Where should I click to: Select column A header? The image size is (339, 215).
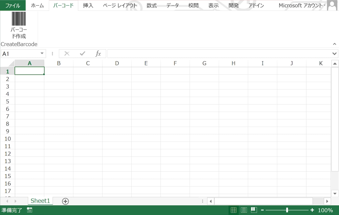(29, 63)
